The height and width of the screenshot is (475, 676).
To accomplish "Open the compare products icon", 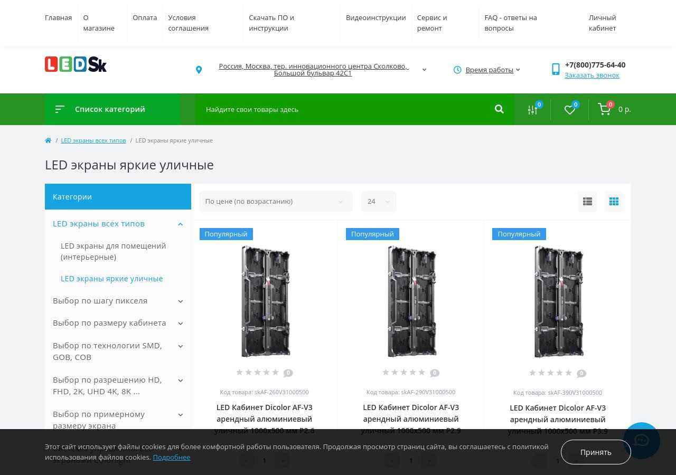I will (x=532, y=109).
